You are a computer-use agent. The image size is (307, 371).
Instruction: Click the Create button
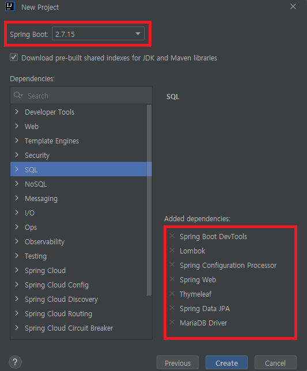pyautogui.click(x=226, y=363)
